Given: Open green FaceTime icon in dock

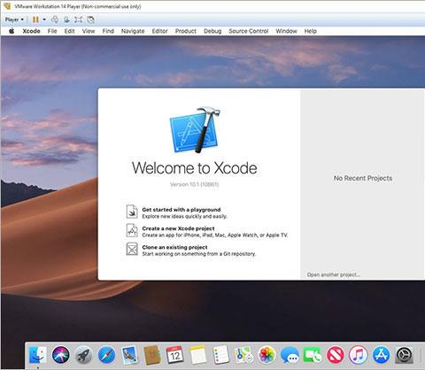Looking at the screenshot, I should pyautogui.click(x=313, y=355).
